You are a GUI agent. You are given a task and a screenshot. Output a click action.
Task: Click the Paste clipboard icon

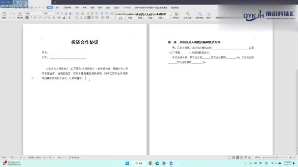[4, 14]
